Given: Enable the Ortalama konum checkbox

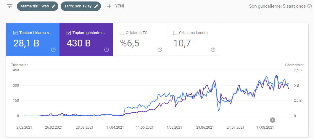Looking at the screenshot, I should point(175,33).
